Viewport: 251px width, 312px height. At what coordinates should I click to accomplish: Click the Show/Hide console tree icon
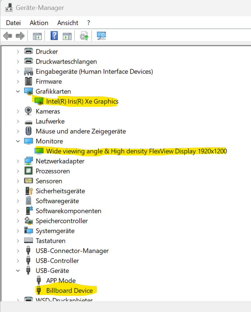point(37,36)
